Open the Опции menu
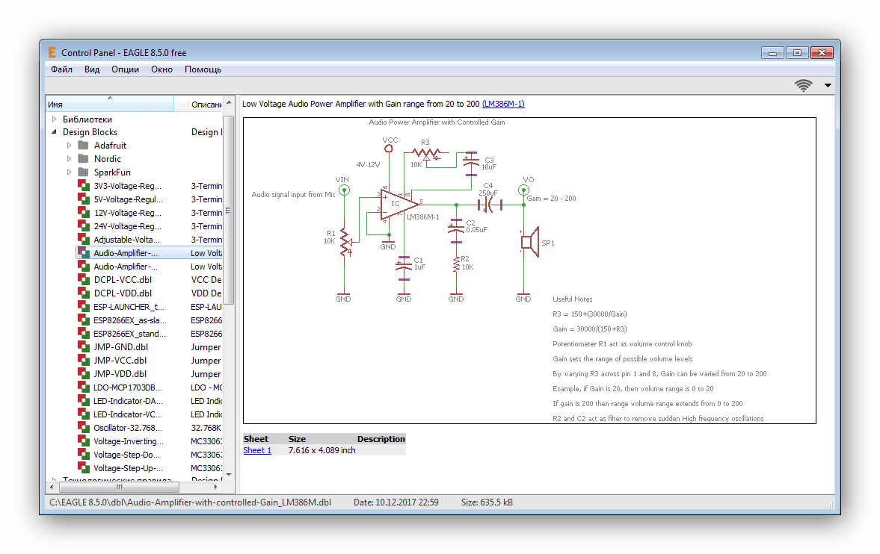The image size is (880, 554). (x=125, y=69)
